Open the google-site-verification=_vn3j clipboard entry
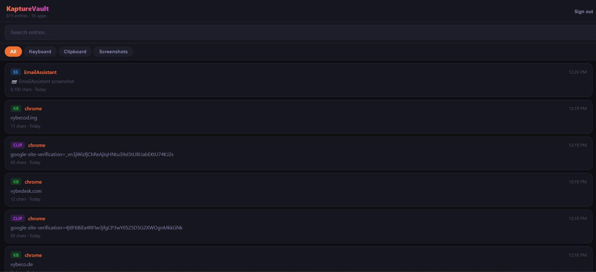This screenshot has width=596, height=272. [x=298, y=153]
